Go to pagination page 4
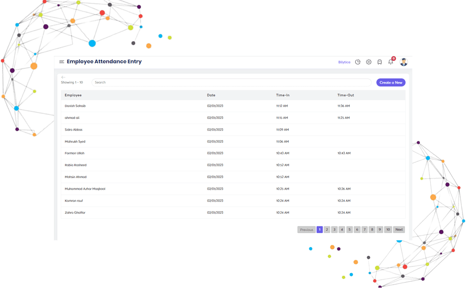This screenshot has height=296, width=466. tap(342, 230)
